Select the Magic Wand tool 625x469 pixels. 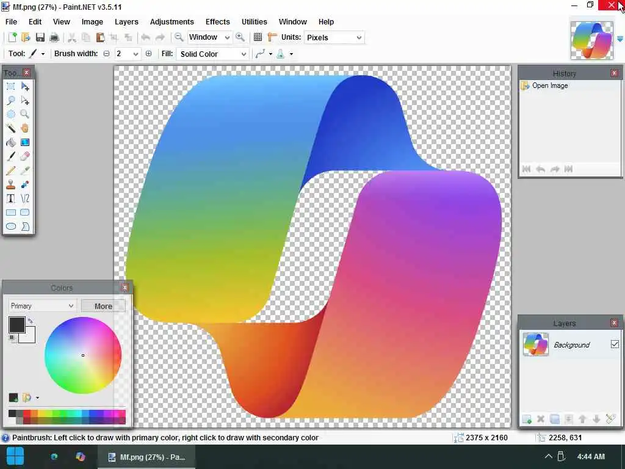click(11, 128)
